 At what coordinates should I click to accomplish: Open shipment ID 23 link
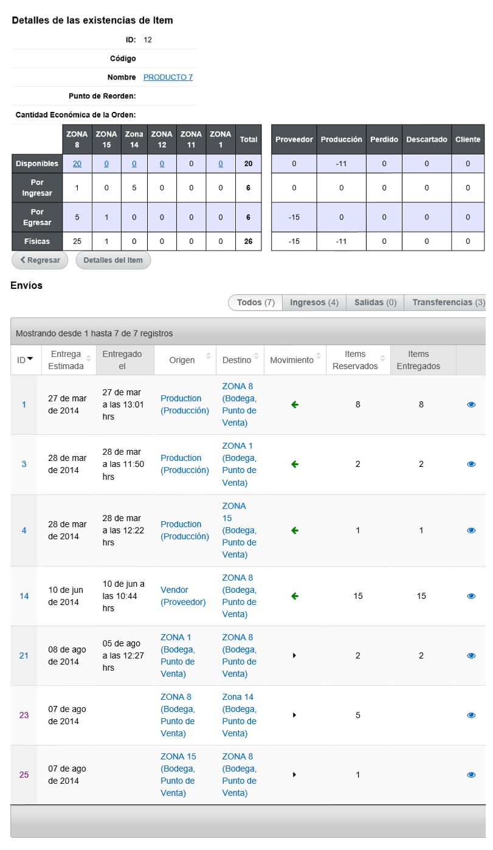[x=24, y=715]
